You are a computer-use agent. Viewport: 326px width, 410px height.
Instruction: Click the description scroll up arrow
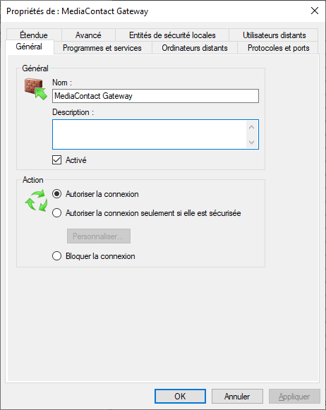point(251,127)
